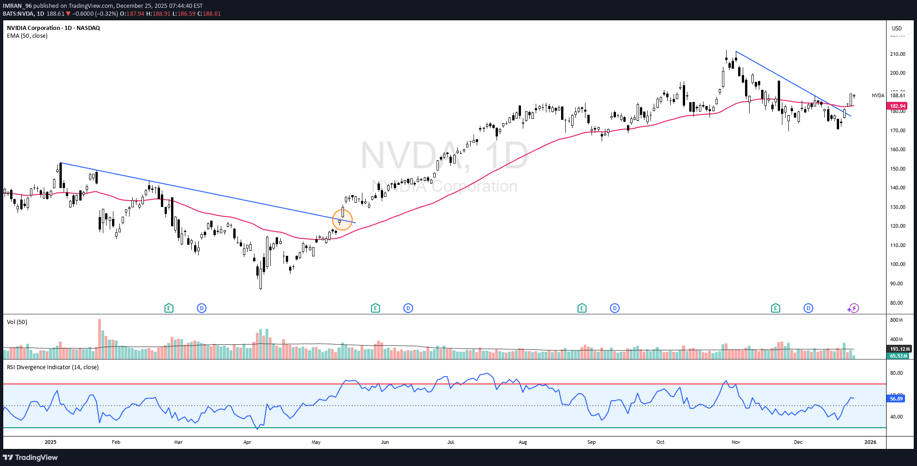This screenshot has width=917, height=466.
Task: Select the Vol (50) indicator legend
Action: pos(17,322)
